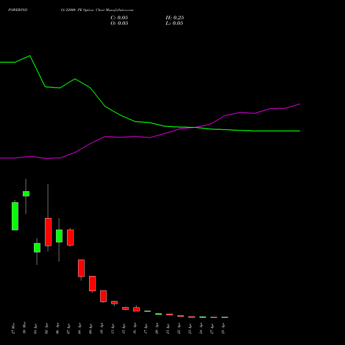Click the red candle above 08 Apr
Screen dimensions: 345x345
point(81,268)
